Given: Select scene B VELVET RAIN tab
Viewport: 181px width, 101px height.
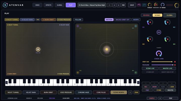Looking at the screenshot, I should [27, 20].
